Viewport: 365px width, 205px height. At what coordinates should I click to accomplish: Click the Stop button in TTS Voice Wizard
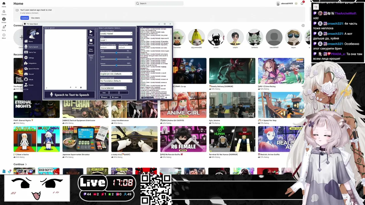(x=91, y=42)
